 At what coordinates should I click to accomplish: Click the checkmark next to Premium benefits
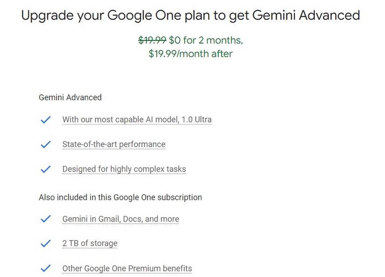[x=45, y=269]
